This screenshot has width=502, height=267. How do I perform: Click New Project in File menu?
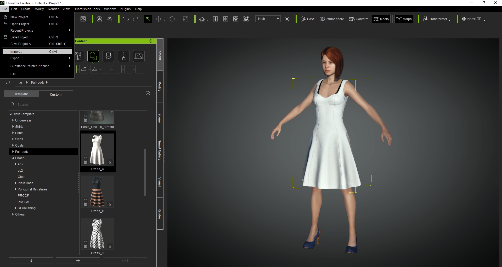pyautogui.click(x=37, y=17)
